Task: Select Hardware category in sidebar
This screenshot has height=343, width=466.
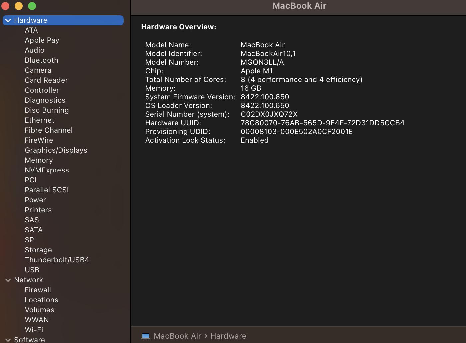Action: pos(63,20)
